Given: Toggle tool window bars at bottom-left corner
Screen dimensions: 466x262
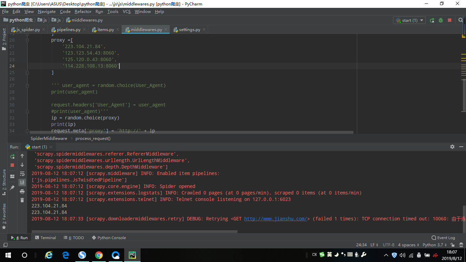Looking at the screenshot, I should point(5,245).
